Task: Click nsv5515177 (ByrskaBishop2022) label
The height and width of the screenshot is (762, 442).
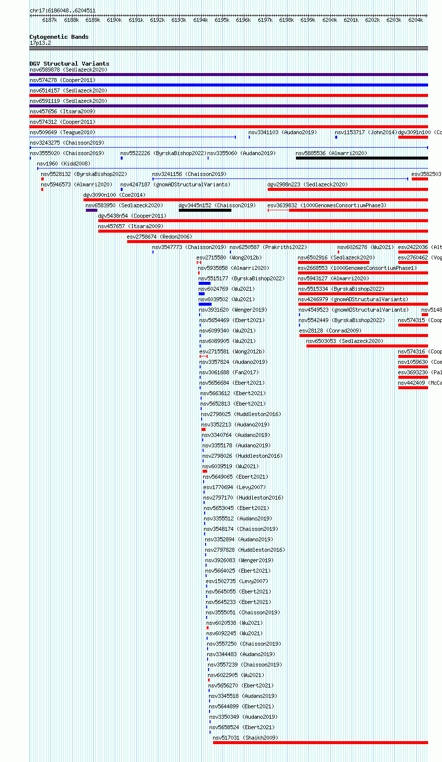Action: coord(241,279)
